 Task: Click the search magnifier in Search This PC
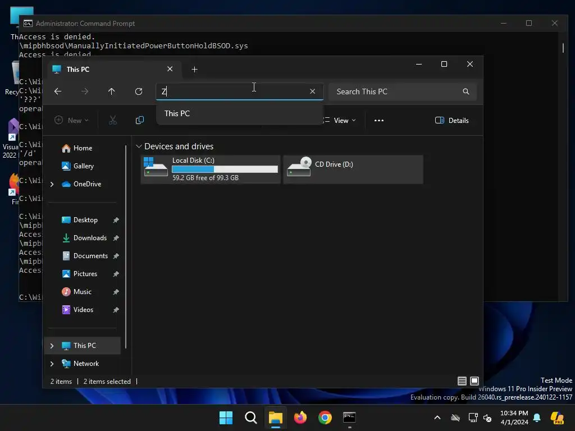(466, 91)
